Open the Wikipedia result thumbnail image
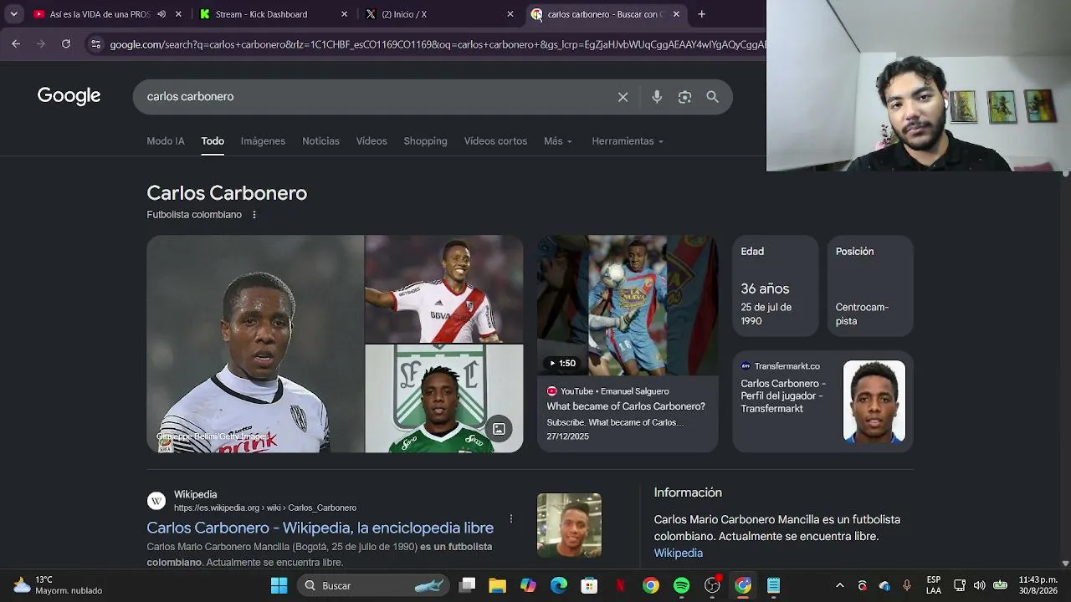The image size is (1071, 602). pos(569,525)
